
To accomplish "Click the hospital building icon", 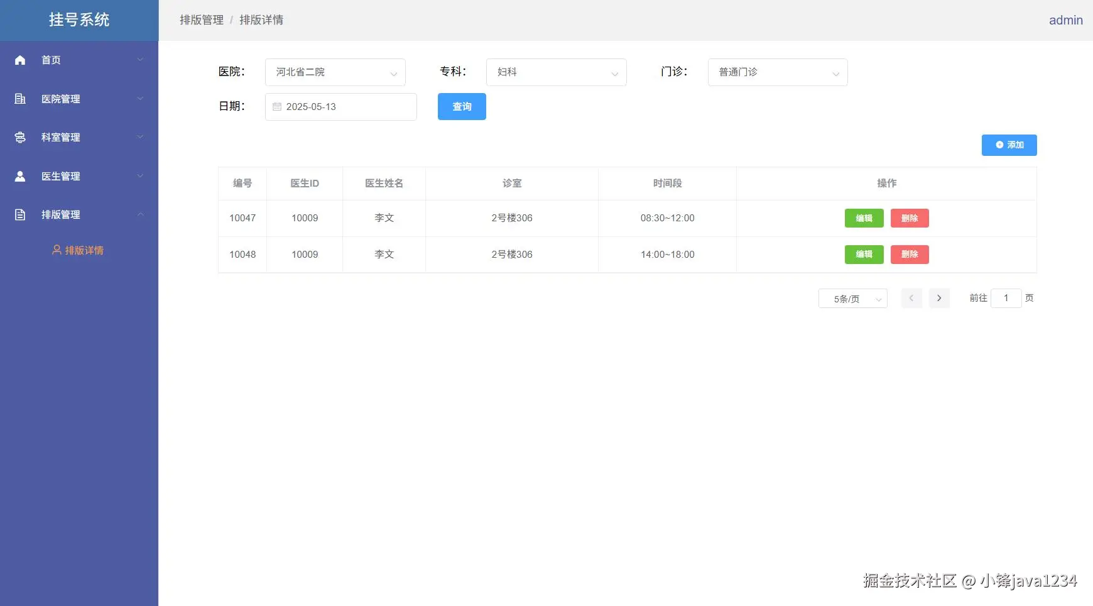I will coord(20,99).
